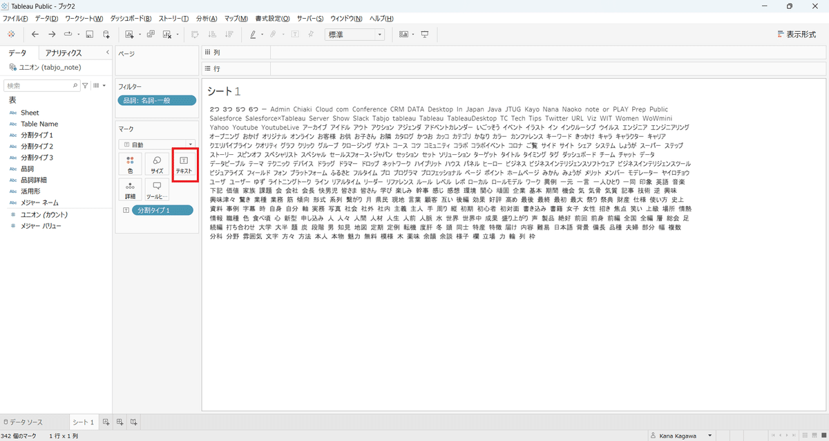Switch to the アナリティクス tab
This screenshot has width=829, height=441.
tap(64, 53)
